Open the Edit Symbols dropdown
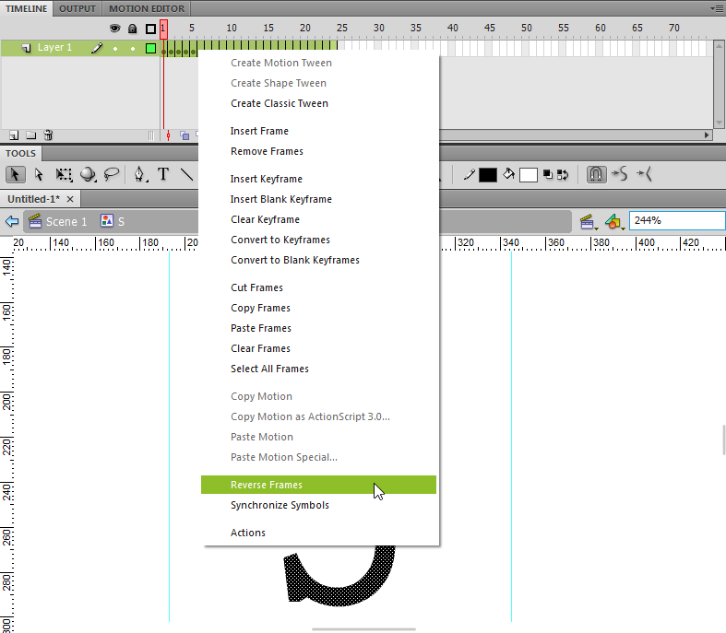This screenshot has height=633, width=726. point(615,221)
